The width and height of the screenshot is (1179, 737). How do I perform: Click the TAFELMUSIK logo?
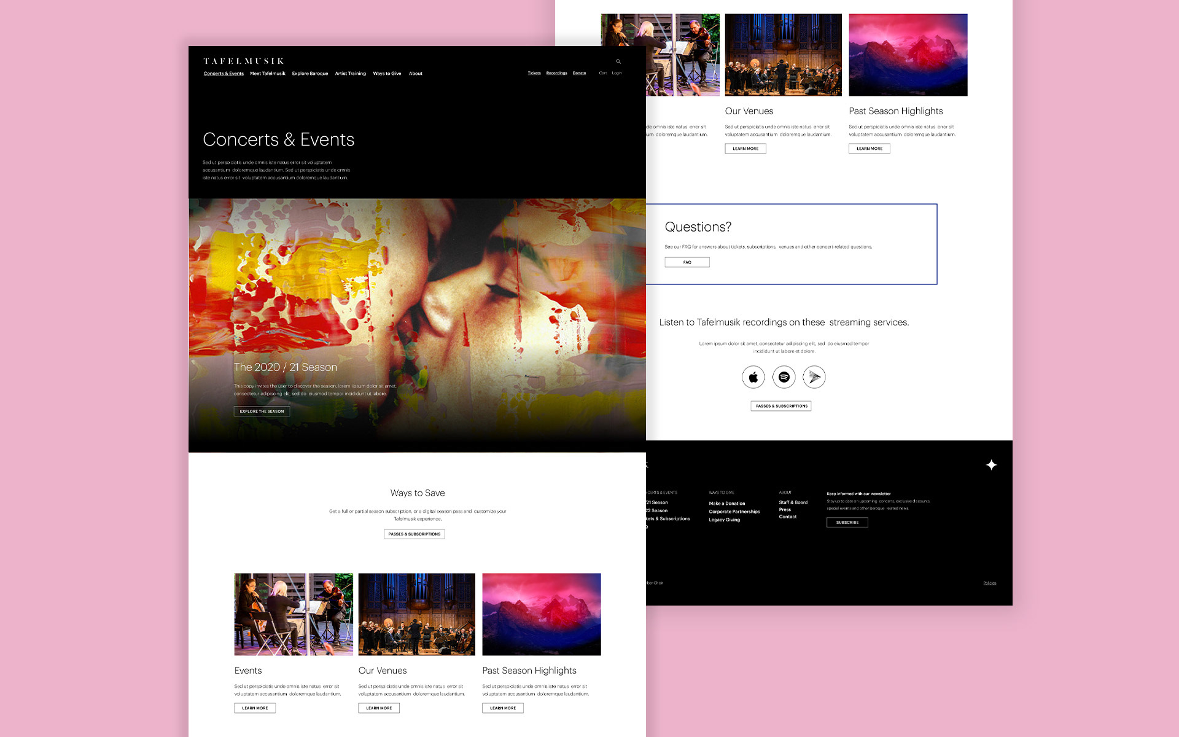244,61
